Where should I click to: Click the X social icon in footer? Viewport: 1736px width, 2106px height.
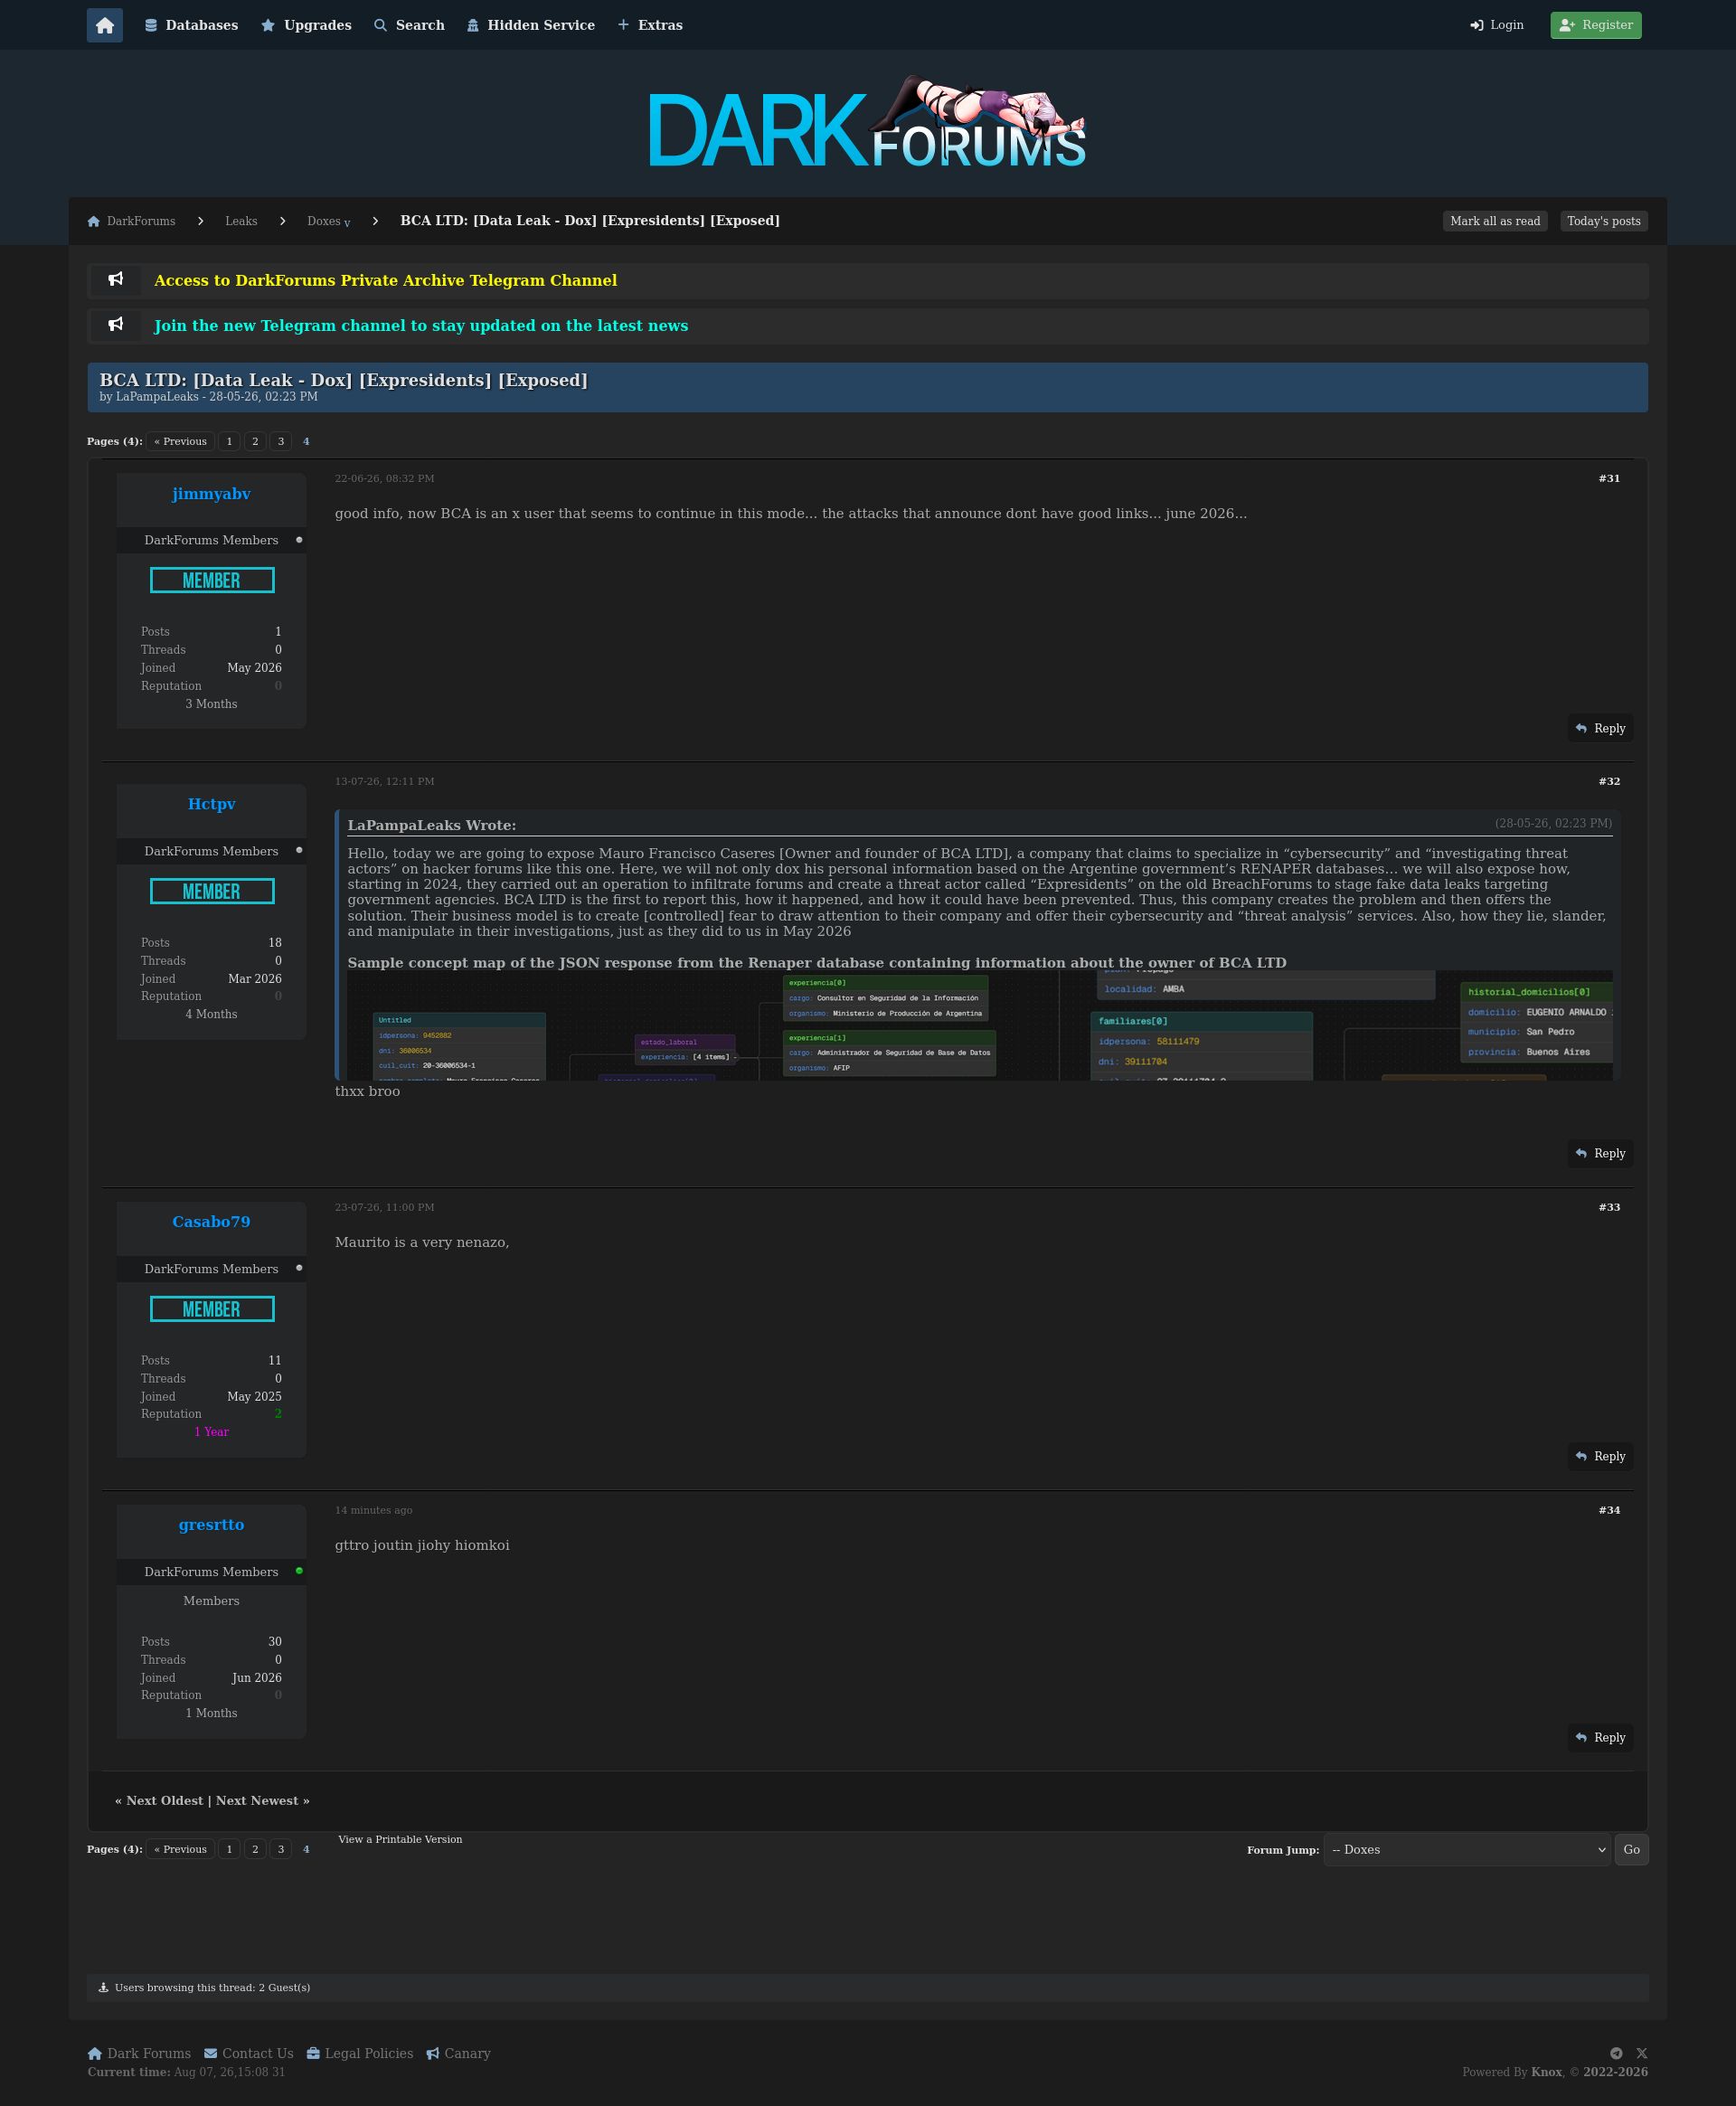(x=1641, y=2053)
